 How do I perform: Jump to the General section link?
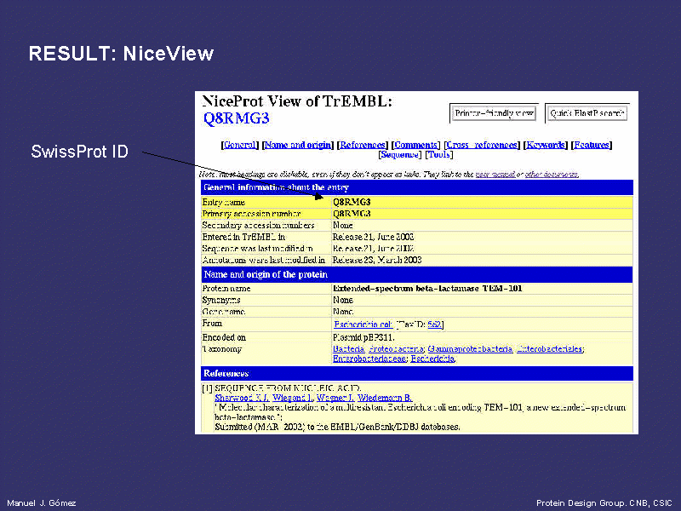click(x=240, y=145)
